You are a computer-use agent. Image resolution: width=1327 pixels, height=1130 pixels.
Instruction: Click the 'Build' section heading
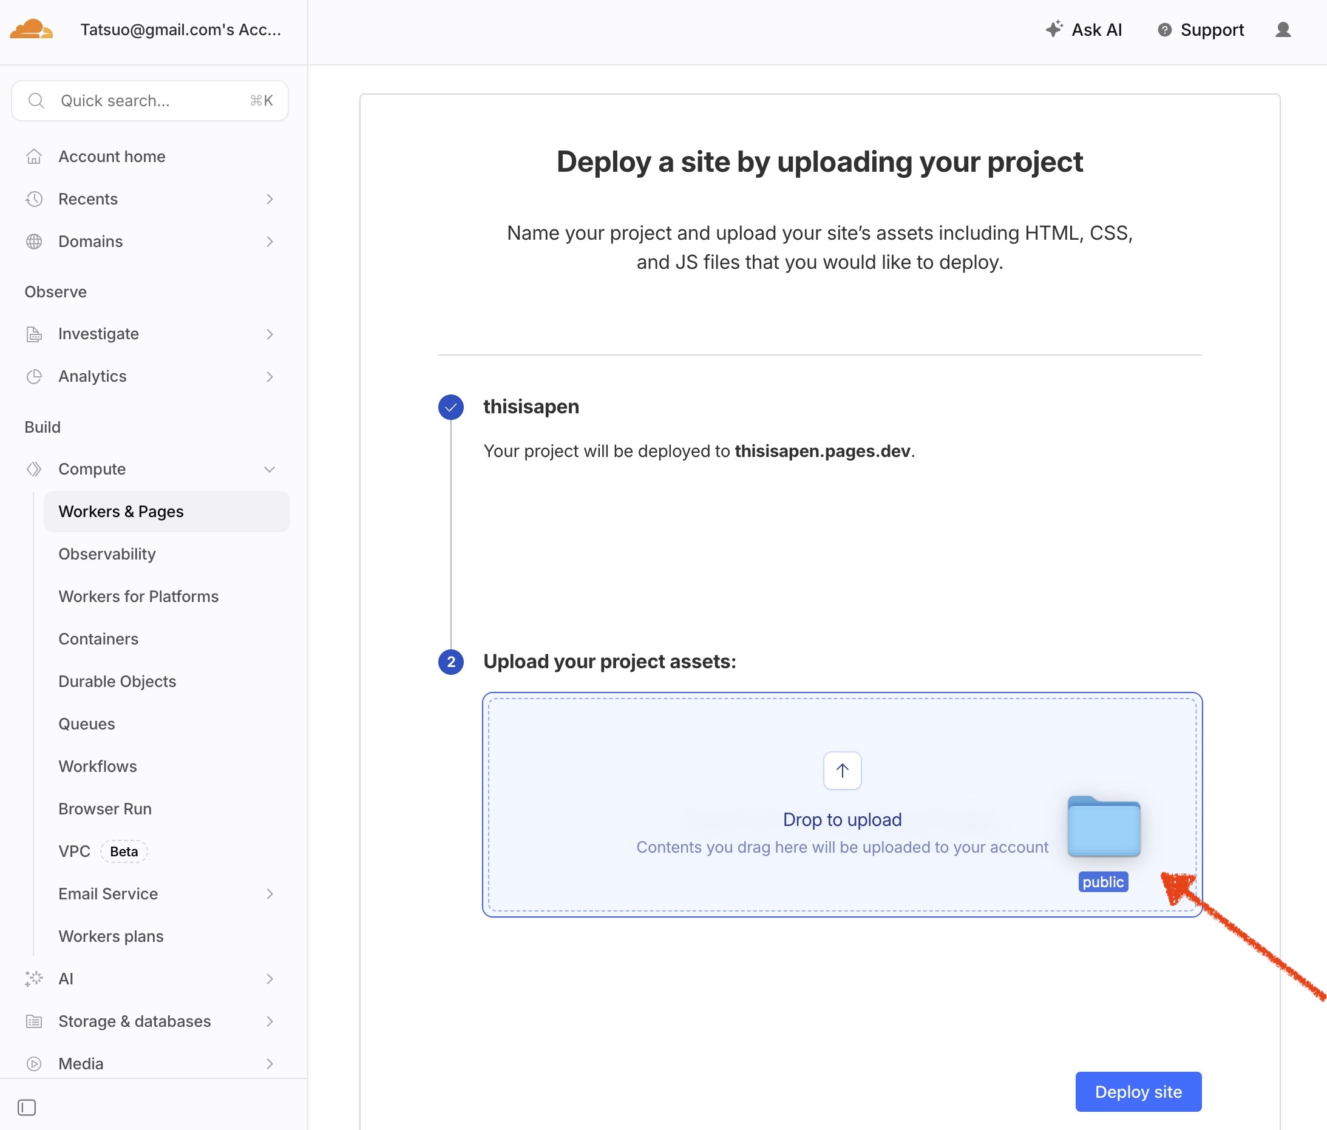tap(42, 427)
